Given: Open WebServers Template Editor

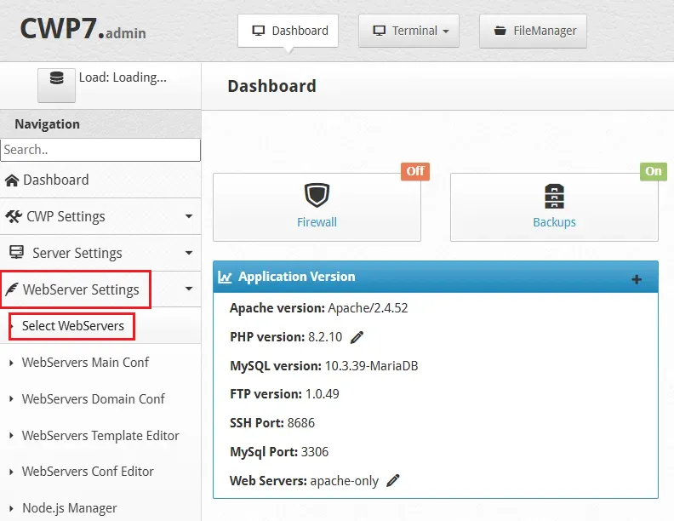Looking at the screenshot, I should [x=100, y=436].
